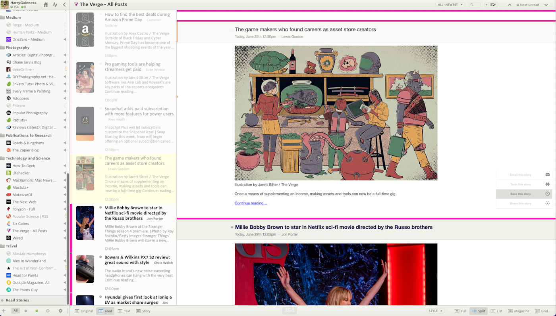Filter to focus stories with the green dot
This screenshot has height=316, width=556.
click(37, 311)
